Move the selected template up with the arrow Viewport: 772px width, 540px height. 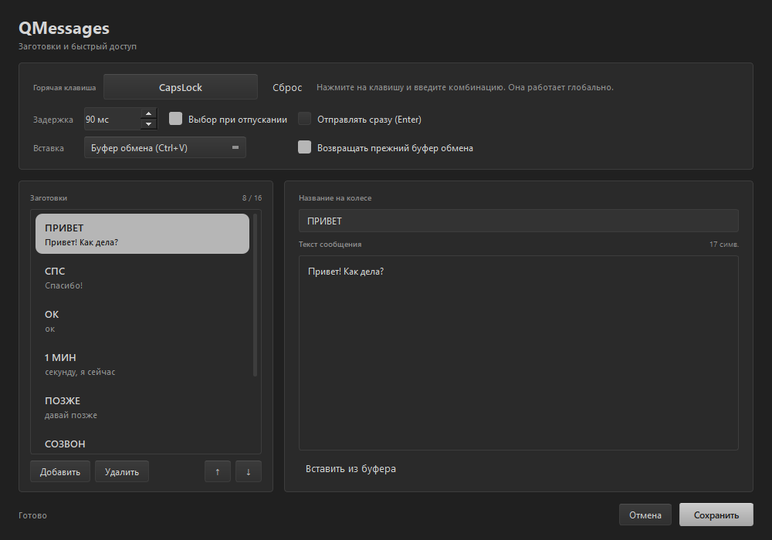pyautogui.click(x=218, y=471)
